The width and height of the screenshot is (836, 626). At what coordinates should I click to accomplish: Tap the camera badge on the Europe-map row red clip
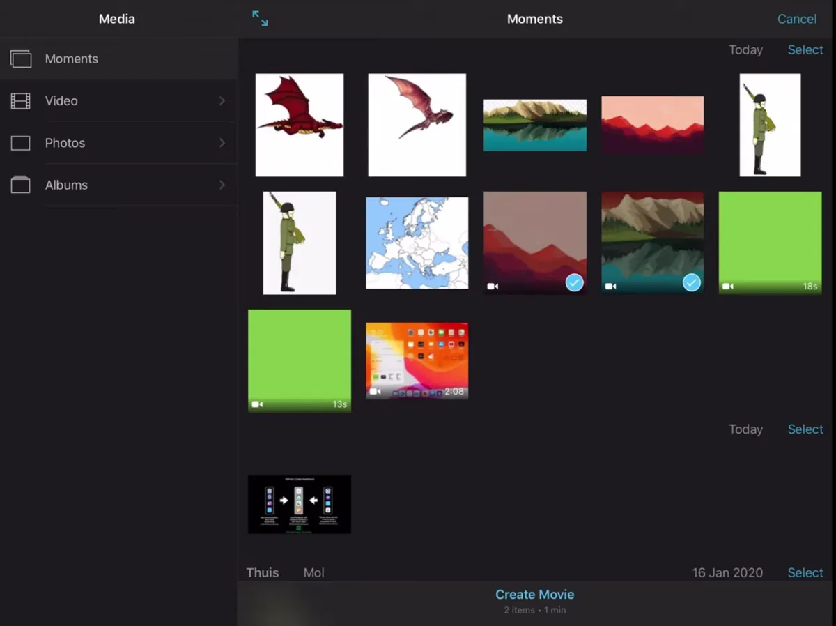tap(491, 286)
